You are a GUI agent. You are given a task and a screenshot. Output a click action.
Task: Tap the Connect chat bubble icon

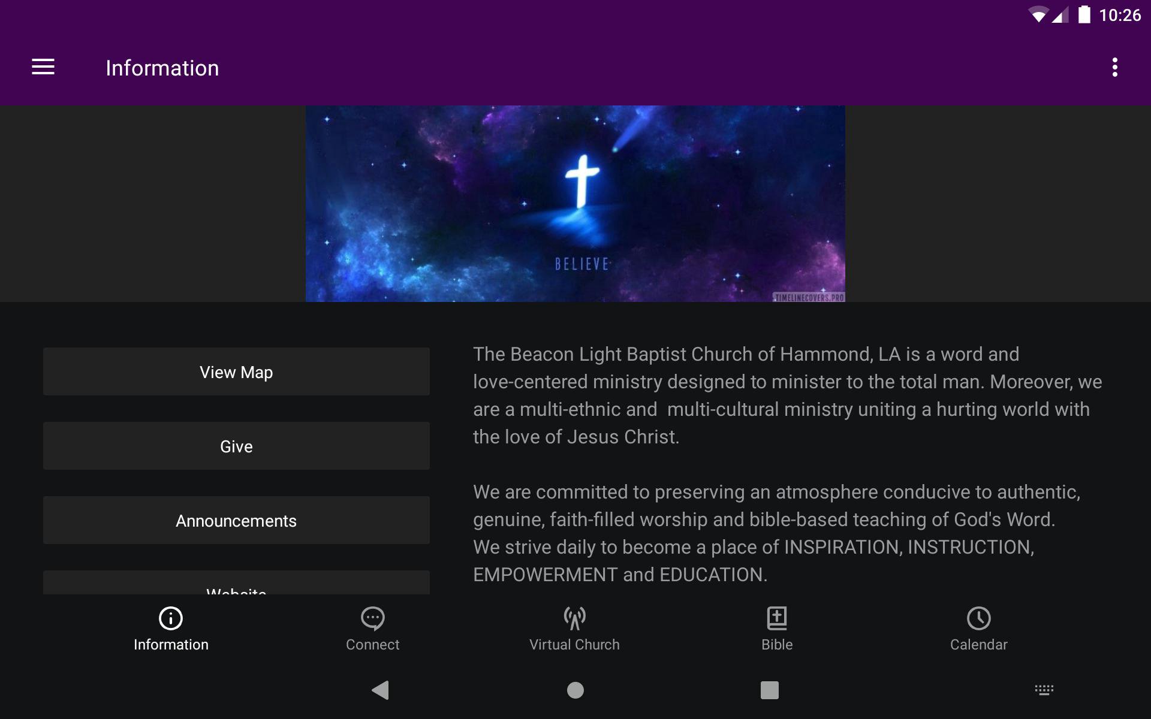(372, 618)
